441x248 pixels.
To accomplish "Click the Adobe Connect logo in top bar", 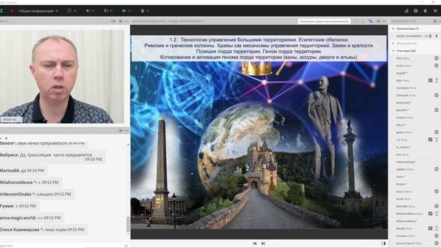I will pos(1,11).
